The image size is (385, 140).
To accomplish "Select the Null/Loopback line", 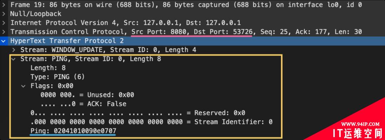I will pos(36,14).
